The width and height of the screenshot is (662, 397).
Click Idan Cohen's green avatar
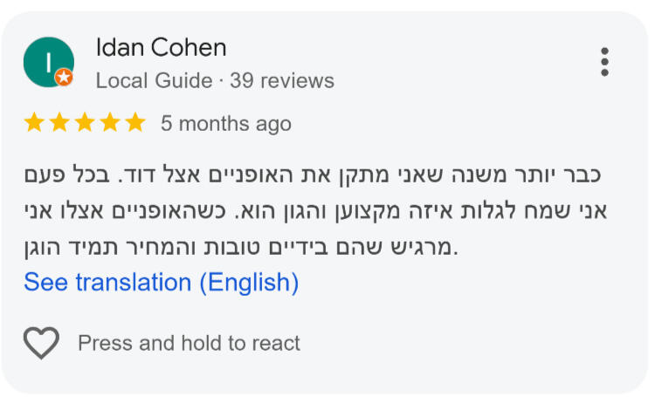pyautogui.click(x=49, y=62)
